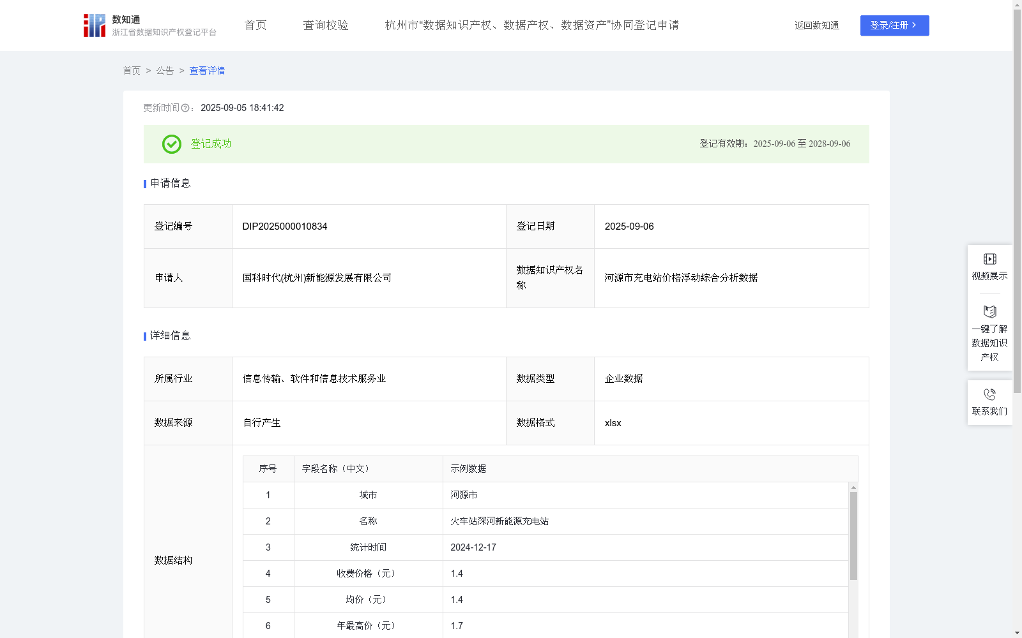Open the 视频展示 video showcase panel

click(x=989, y=266)
